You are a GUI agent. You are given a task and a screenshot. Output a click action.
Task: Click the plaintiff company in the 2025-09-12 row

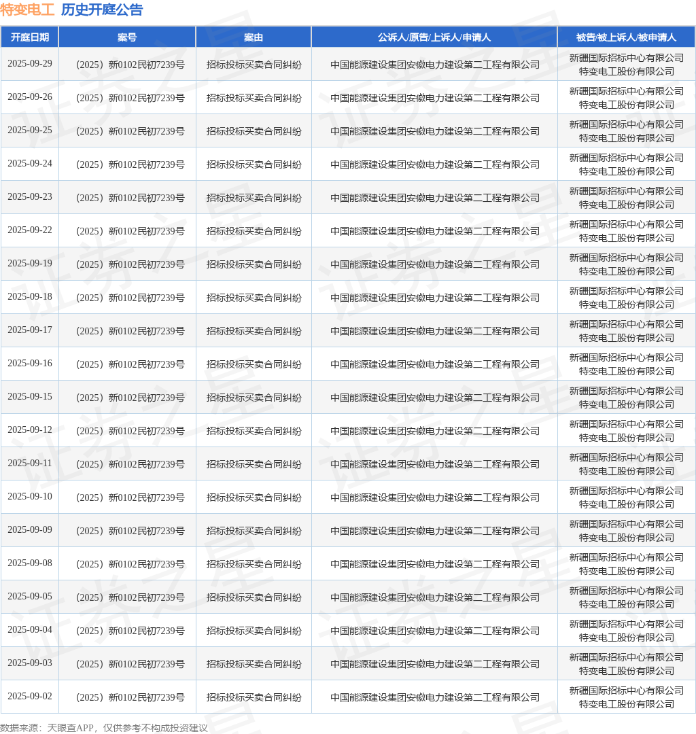pos(435,431)
